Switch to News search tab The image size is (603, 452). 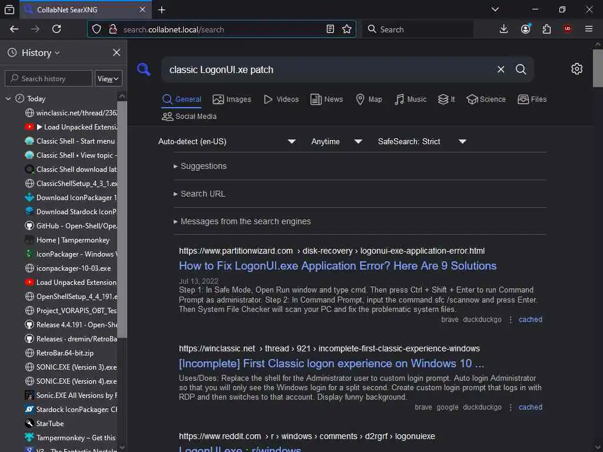(326, 99)
